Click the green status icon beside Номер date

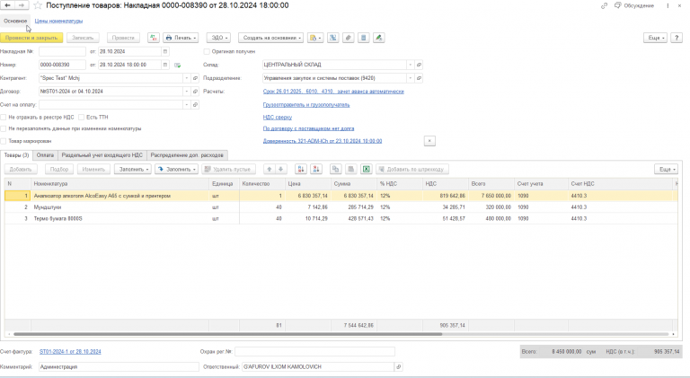point(177,65)
